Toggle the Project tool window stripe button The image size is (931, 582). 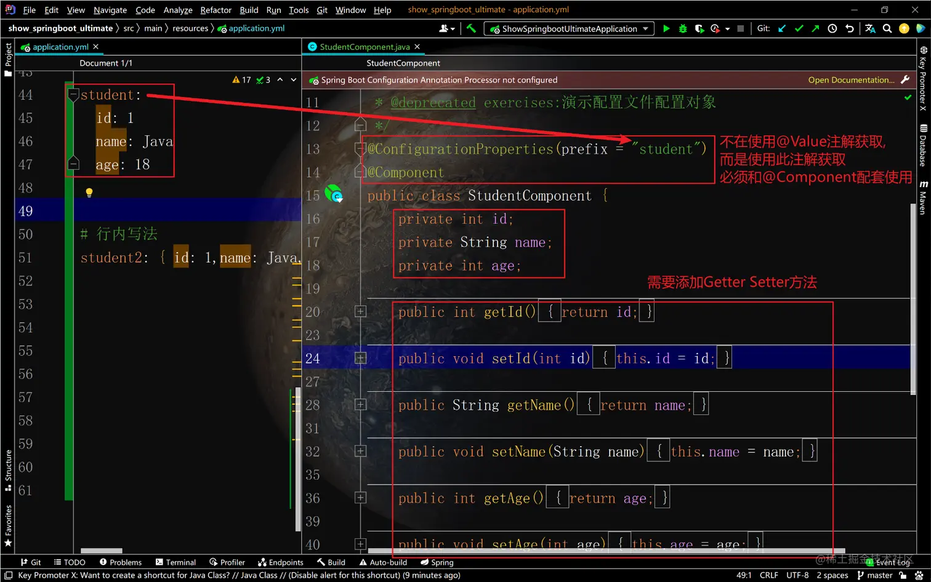8,59
